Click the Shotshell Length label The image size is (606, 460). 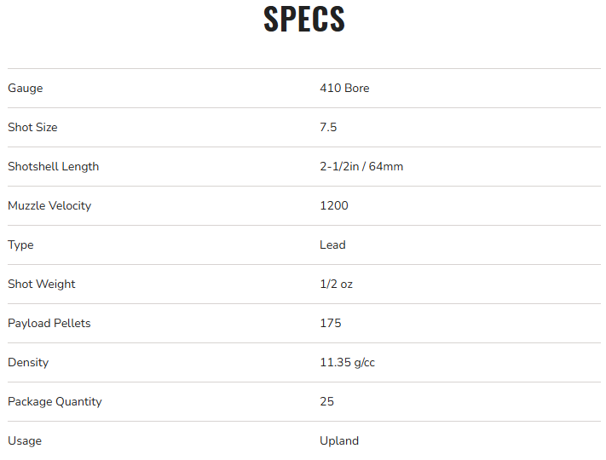tap(53, 167)
